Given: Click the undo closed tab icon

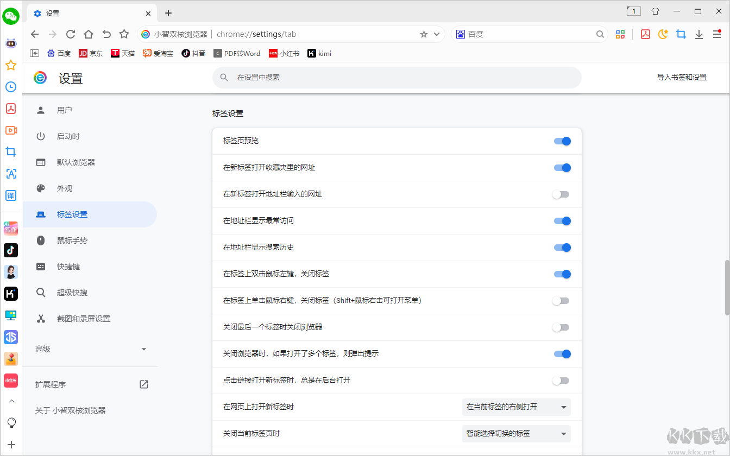Looking at the screenshot, I should (x=106, y=34).
